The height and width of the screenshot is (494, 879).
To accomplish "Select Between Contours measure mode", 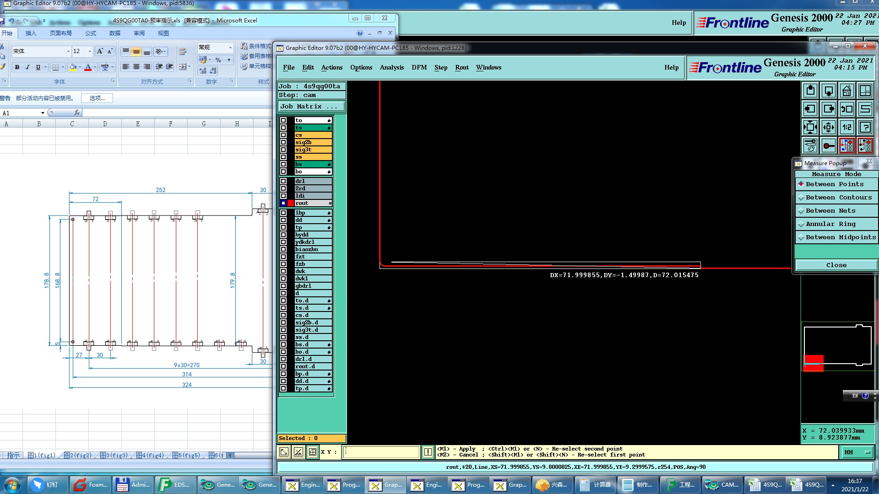I will point(838,198).
